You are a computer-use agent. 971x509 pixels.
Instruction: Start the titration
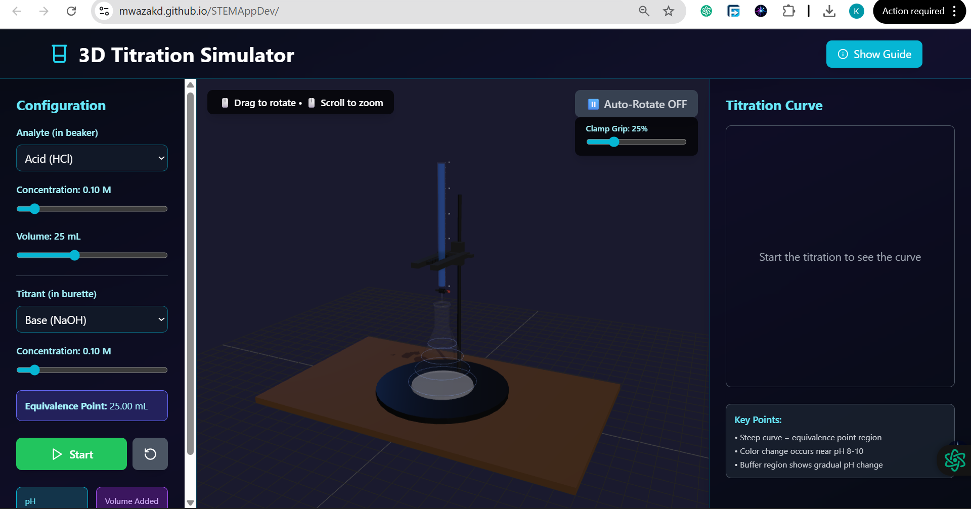pyautogui.click(x=71, y=454)
